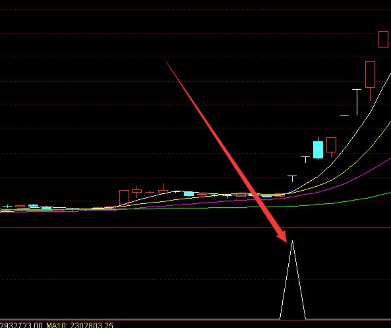Click the red horizontal panel divider line
Screen dimensions: 391x328
pyautogui.click(x=195, y=228)
